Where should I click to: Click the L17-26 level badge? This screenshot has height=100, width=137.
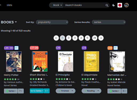(x=34, y=48)
